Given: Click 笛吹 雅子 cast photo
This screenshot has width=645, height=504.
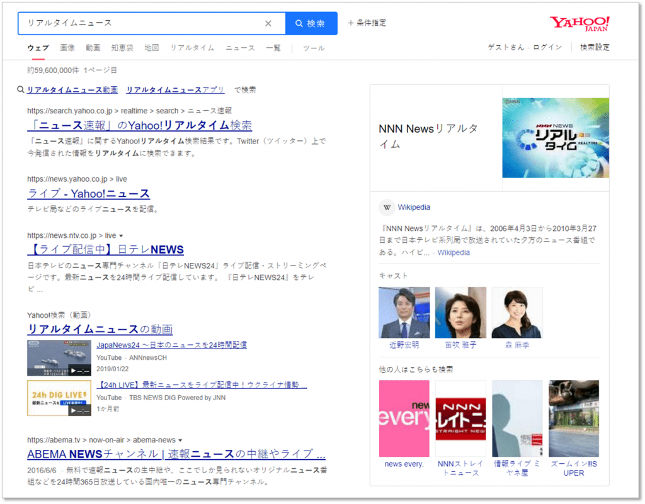Looking at the screenshot, I should [460, 313].
